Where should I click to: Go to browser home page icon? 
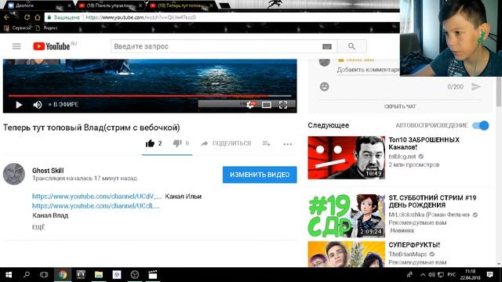[x=38, y=17]
